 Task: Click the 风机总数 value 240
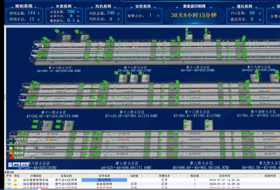point(111,13)
